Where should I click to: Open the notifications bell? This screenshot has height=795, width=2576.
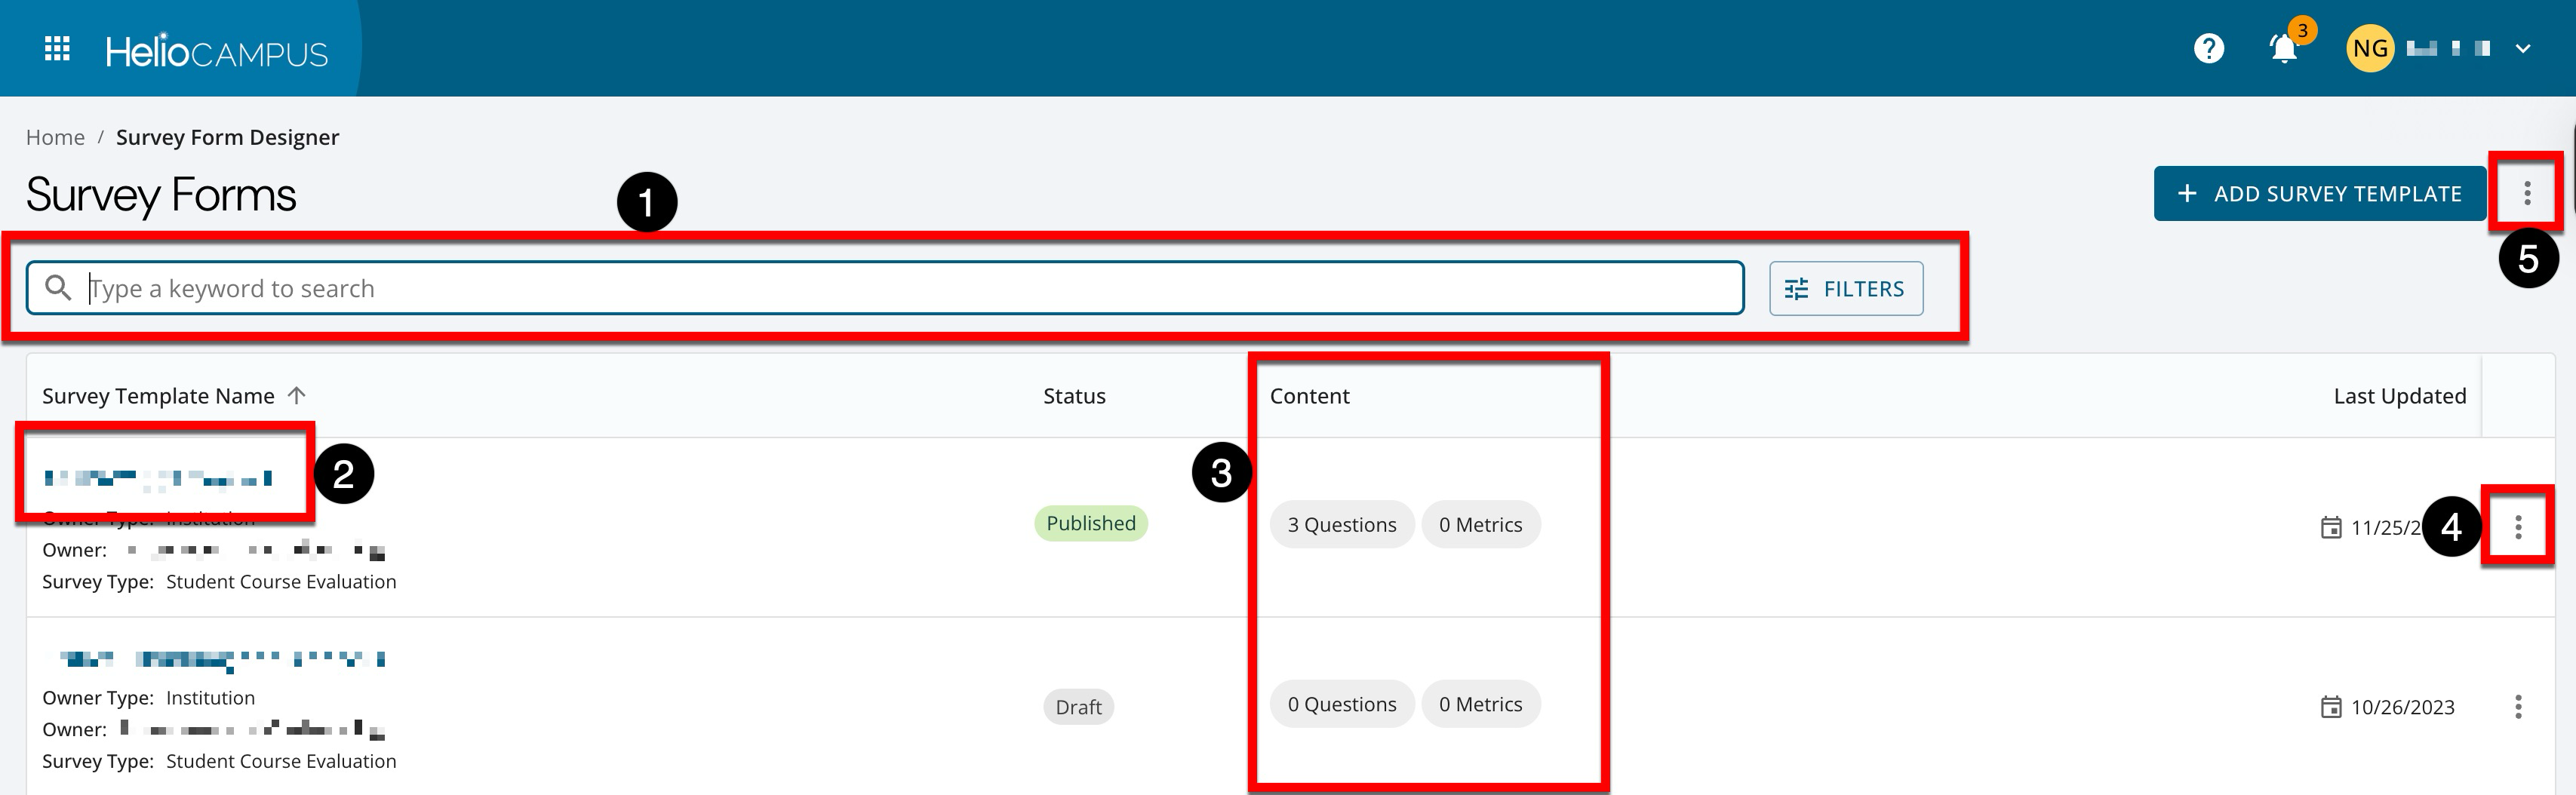click(x=2283, y=48)
